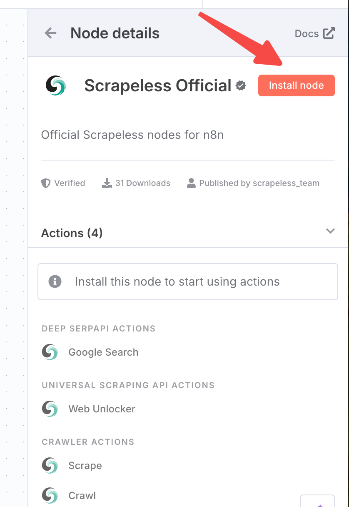Click the Scrapeless Official logo
This screenshot has height=507, width=349.
[55, 85]
